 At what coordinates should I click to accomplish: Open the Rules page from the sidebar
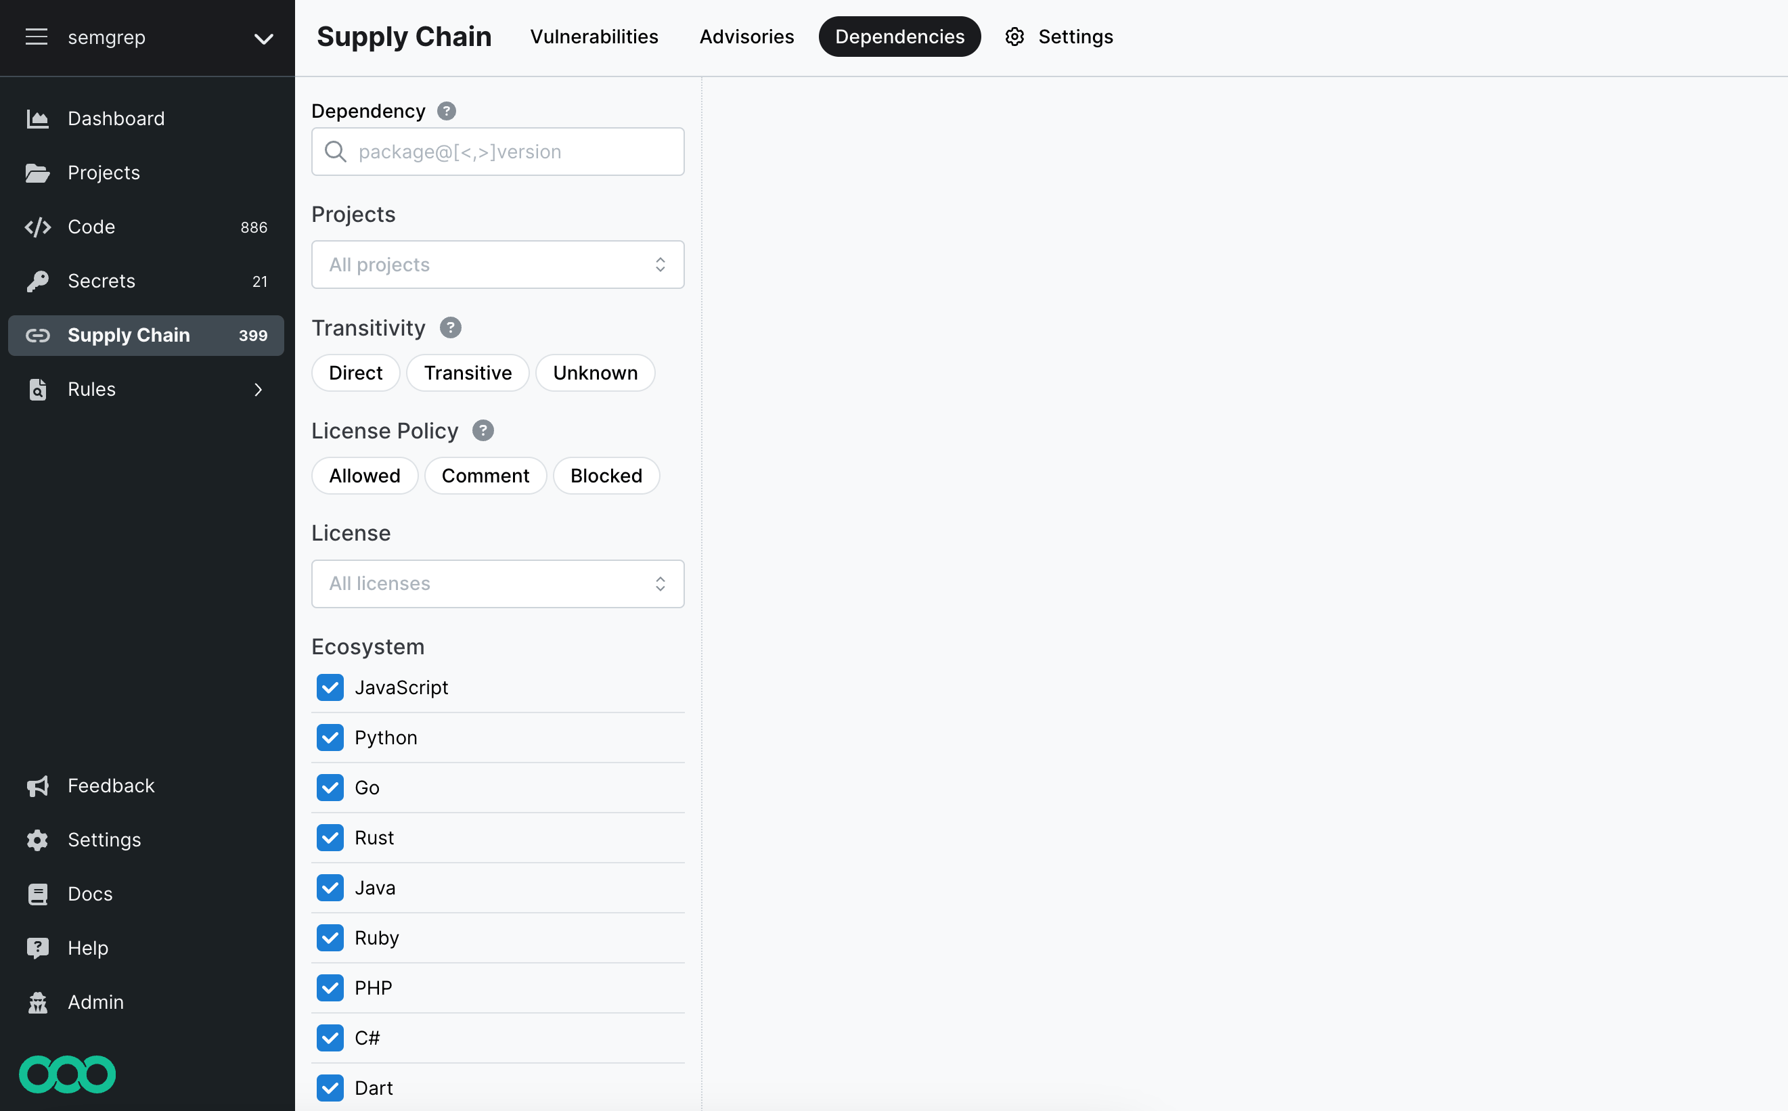tap(91, 390)
